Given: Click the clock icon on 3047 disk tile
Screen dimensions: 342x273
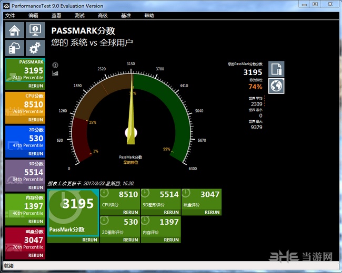Looking at the screenshot, I should click(186, 193).
